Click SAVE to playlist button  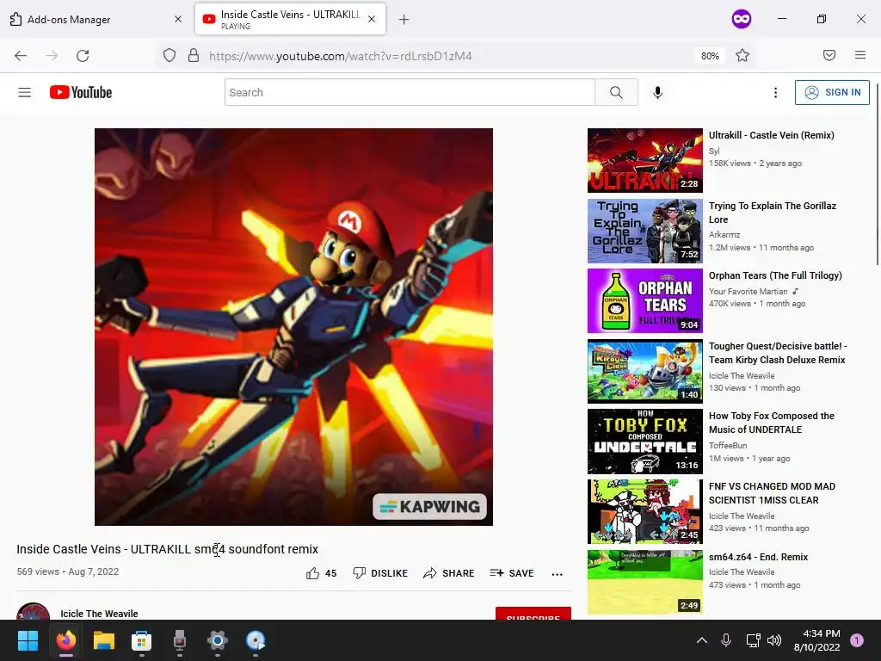(x=511, y=573)
